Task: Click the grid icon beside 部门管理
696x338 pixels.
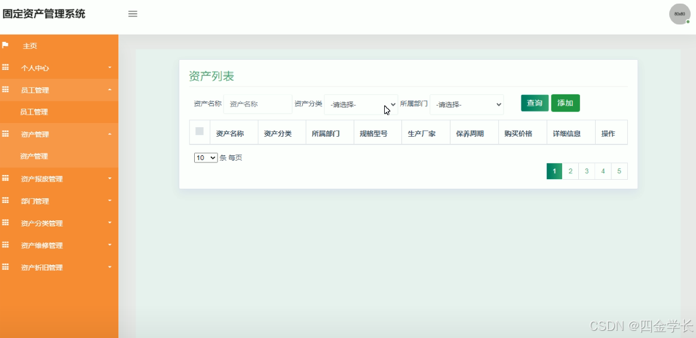Action: 5,201
